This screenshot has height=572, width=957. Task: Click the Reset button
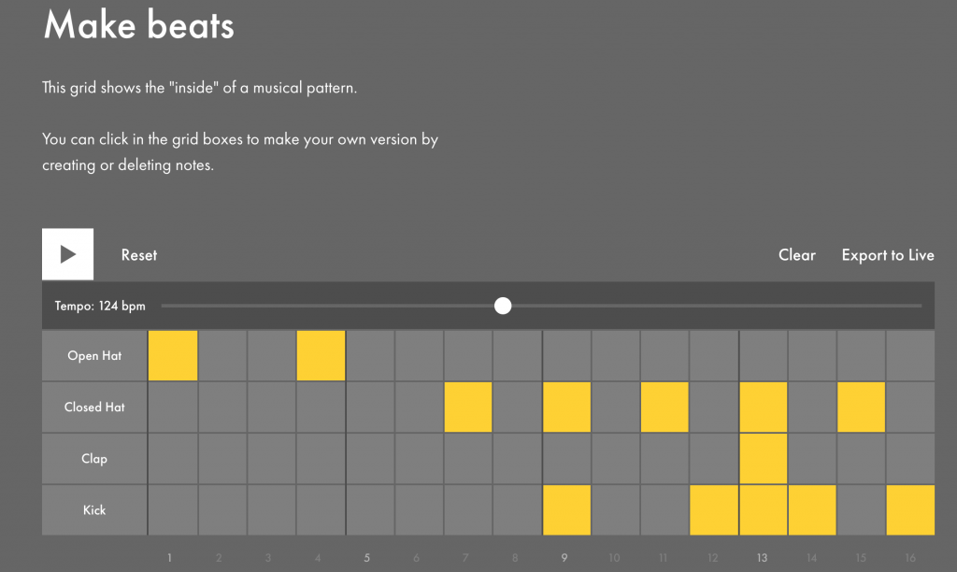pos(139,255)
